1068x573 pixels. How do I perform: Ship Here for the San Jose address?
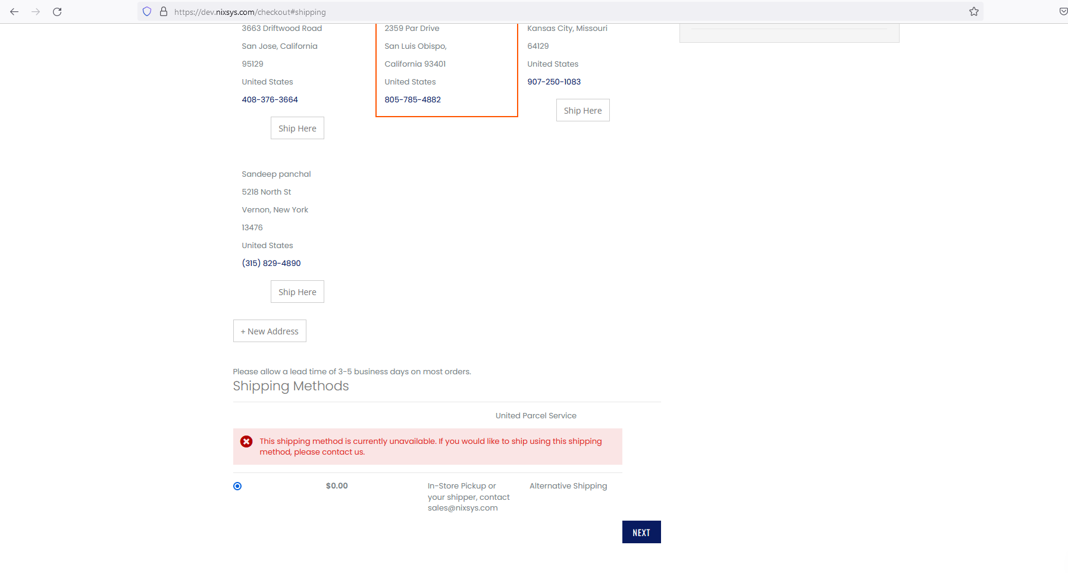point(297,128)
